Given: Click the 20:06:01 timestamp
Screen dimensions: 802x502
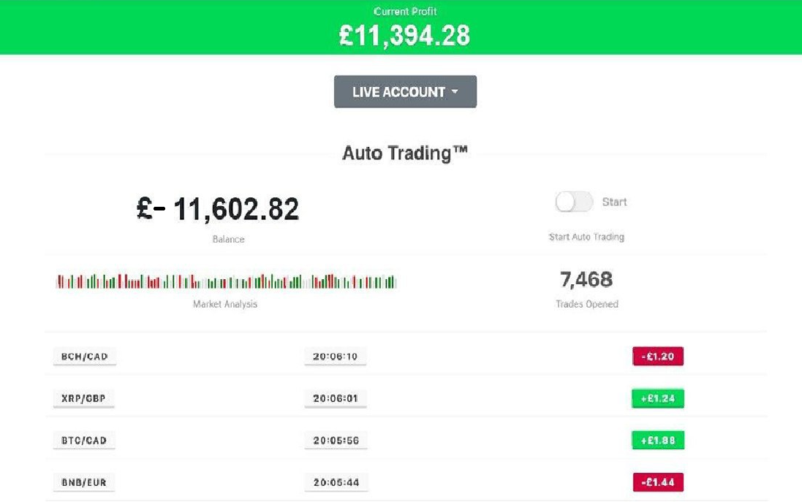Looking at the screenshot, I should tap(336, 398).
